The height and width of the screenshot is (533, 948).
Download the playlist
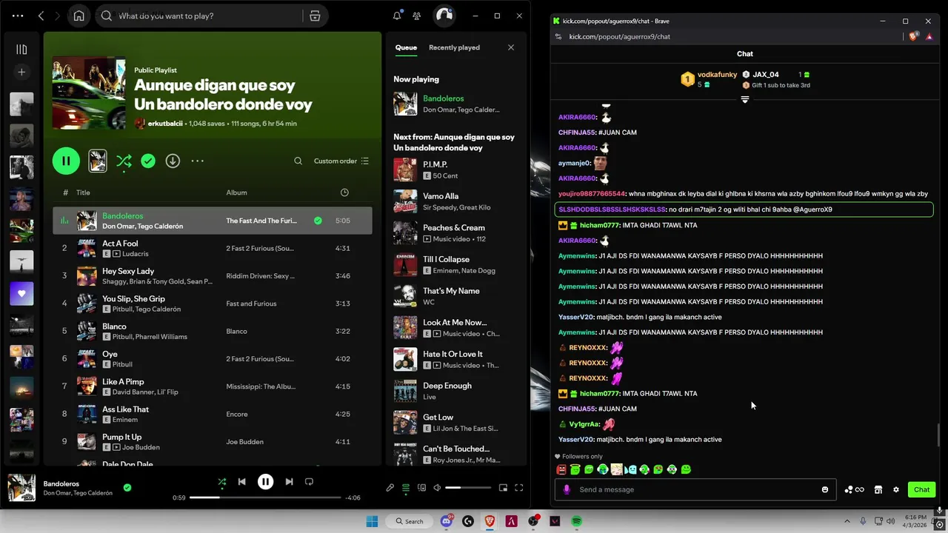click(173, 161)
